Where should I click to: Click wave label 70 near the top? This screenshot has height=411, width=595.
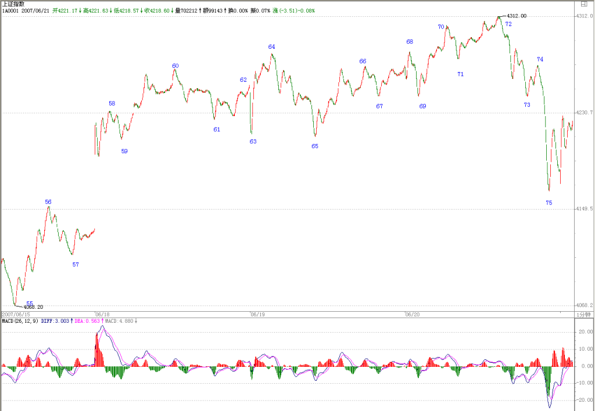pyautogui.click(x=441, y=27)
